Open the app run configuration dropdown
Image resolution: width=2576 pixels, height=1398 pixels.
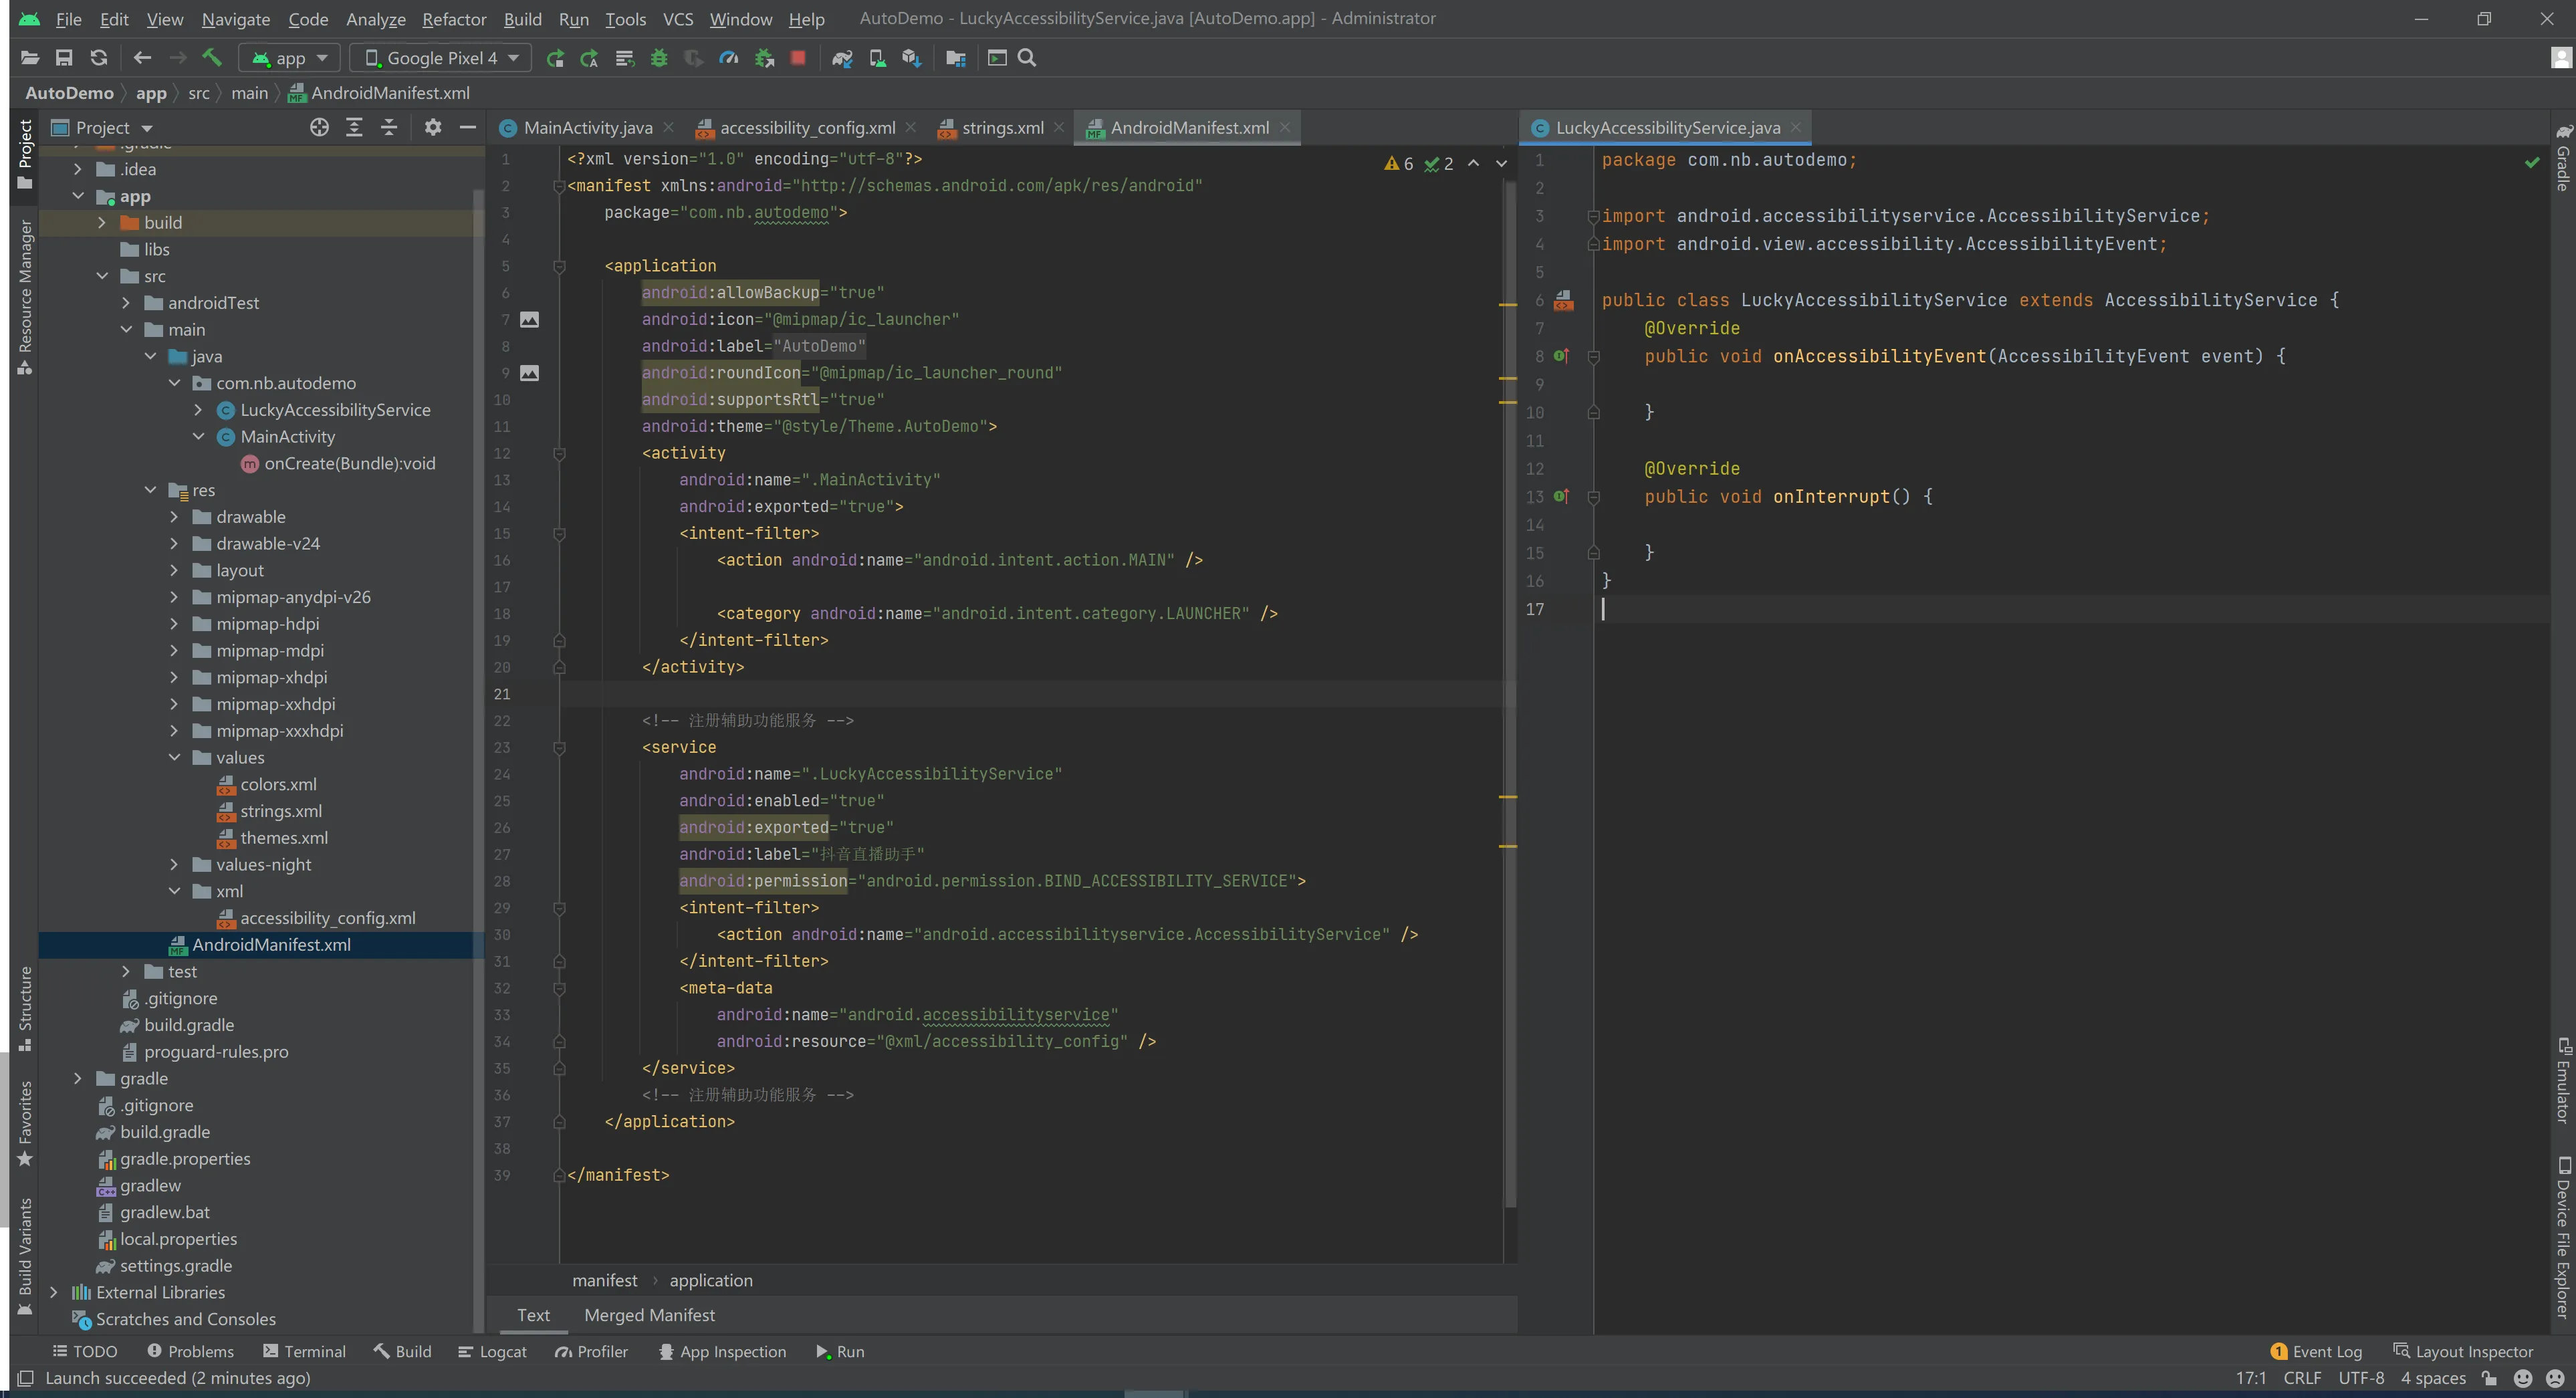point(289,58)
